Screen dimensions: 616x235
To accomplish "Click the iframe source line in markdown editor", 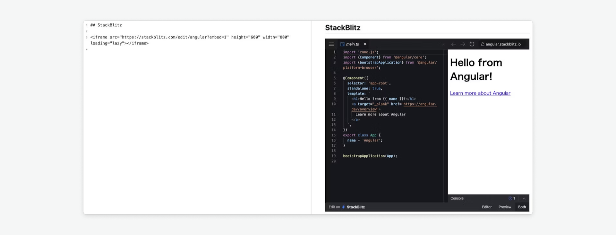I will 190,40.
